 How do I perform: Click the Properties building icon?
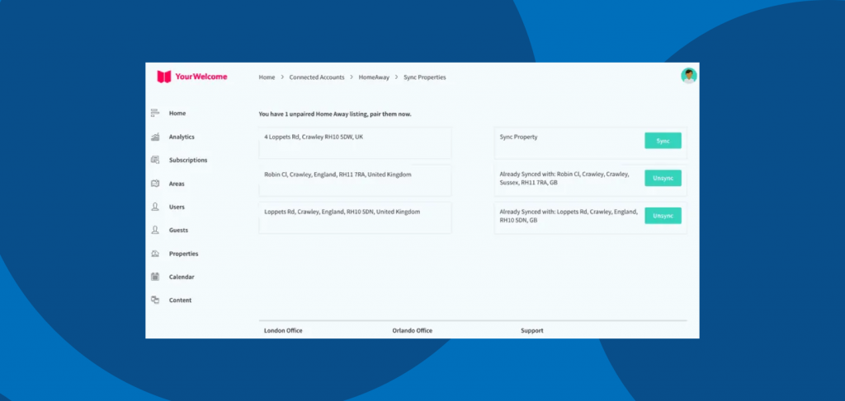tap(154, 254)
